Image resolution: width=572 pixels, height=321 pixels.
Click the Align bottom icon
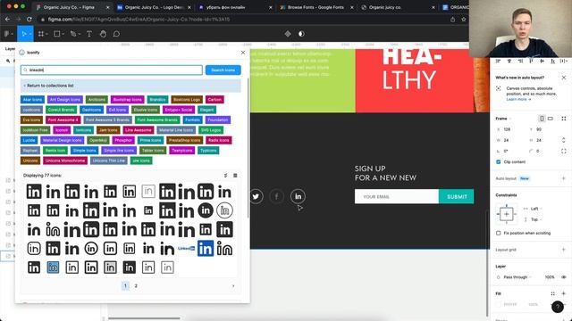[x=553, y=62]
